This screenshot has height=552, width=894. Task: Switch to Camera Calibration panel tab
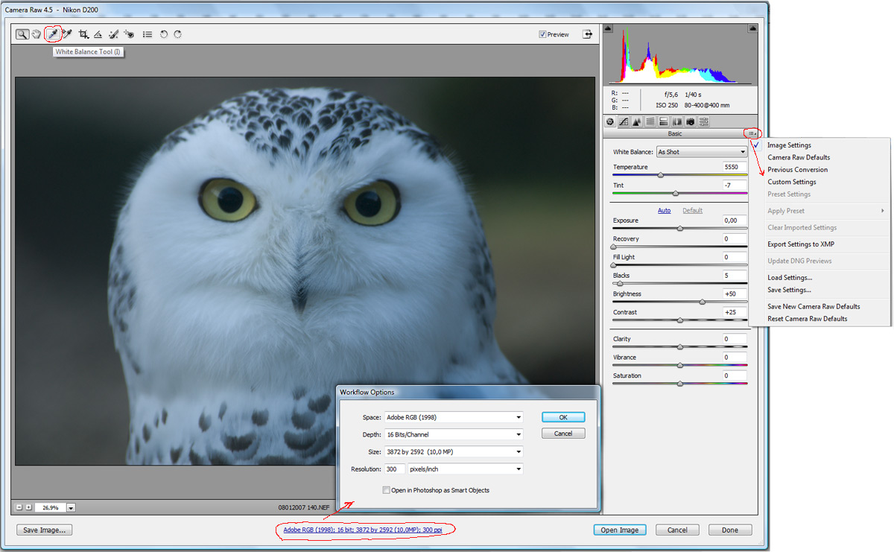[x=691, y=121]
